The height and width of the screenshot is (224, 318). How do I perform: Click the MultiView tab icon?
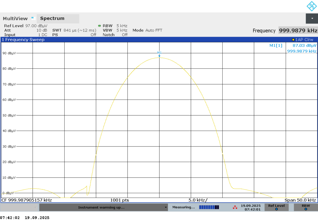[33, 18]
